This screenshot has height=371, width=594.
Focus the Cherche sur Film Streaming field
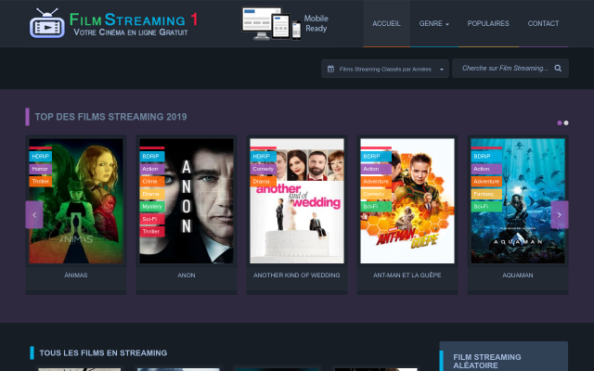pyautogui.click(x=504, y=68)
